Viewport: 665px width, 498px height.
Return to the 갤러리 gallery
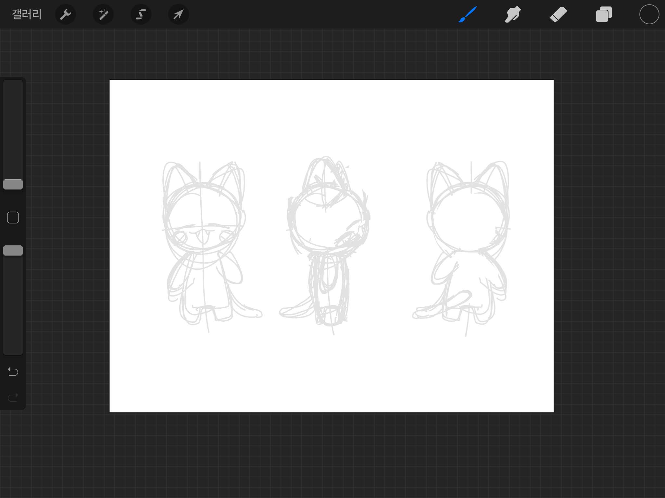click(27, 15)
